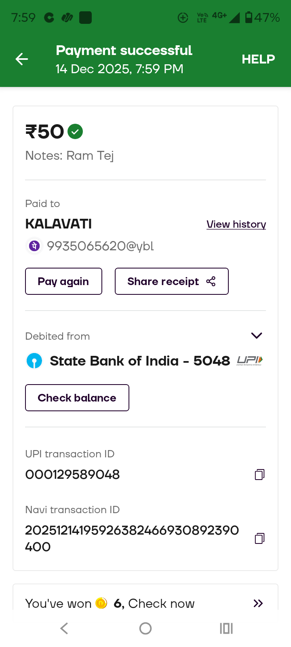Tap the KALAVATI payee name
Screen dimensions: 291x647
59,224
